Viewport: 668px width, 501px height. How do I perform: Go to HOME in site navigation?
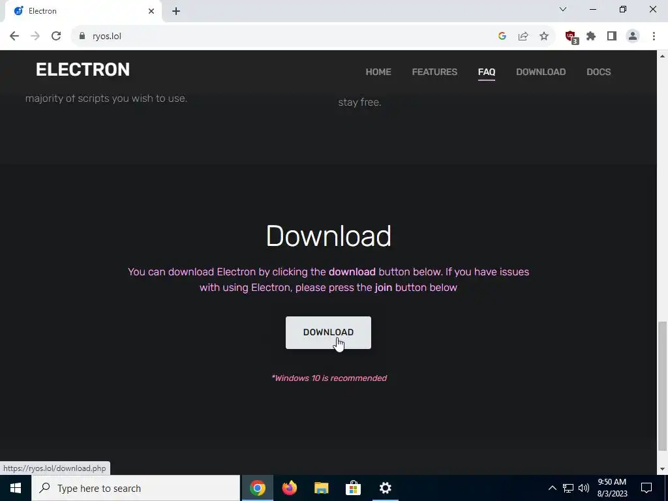click(x=378, y=72)
